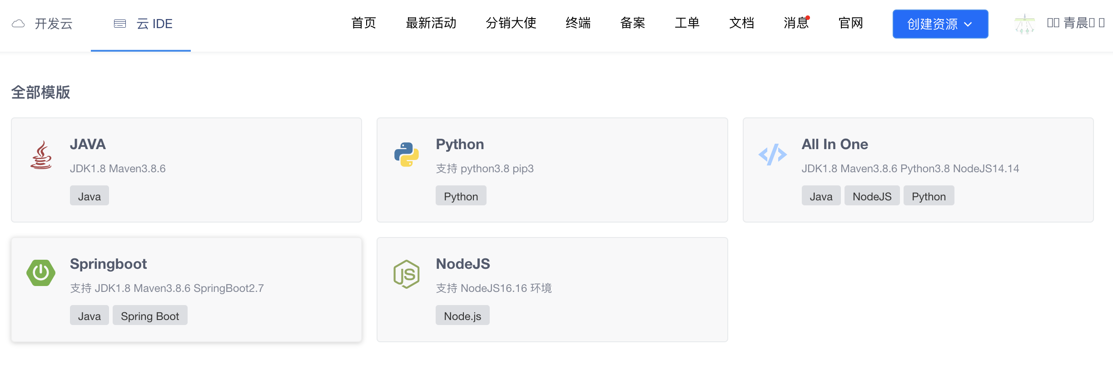The width and height of the screenshot is (1113, 388).
Task: Click the '支持 NodeJS16.16 环境' description
Action: (494, 288)
